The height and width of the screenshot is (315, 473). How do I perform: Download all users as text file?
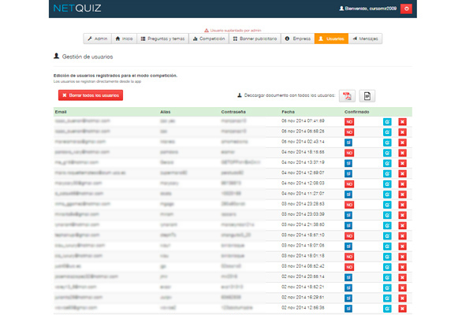point(367,96)
